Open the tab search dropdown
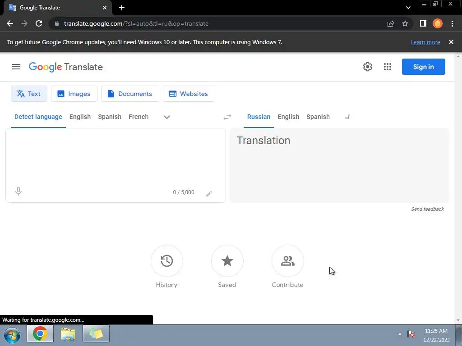462x346 pixels. [x=408, y=8]
